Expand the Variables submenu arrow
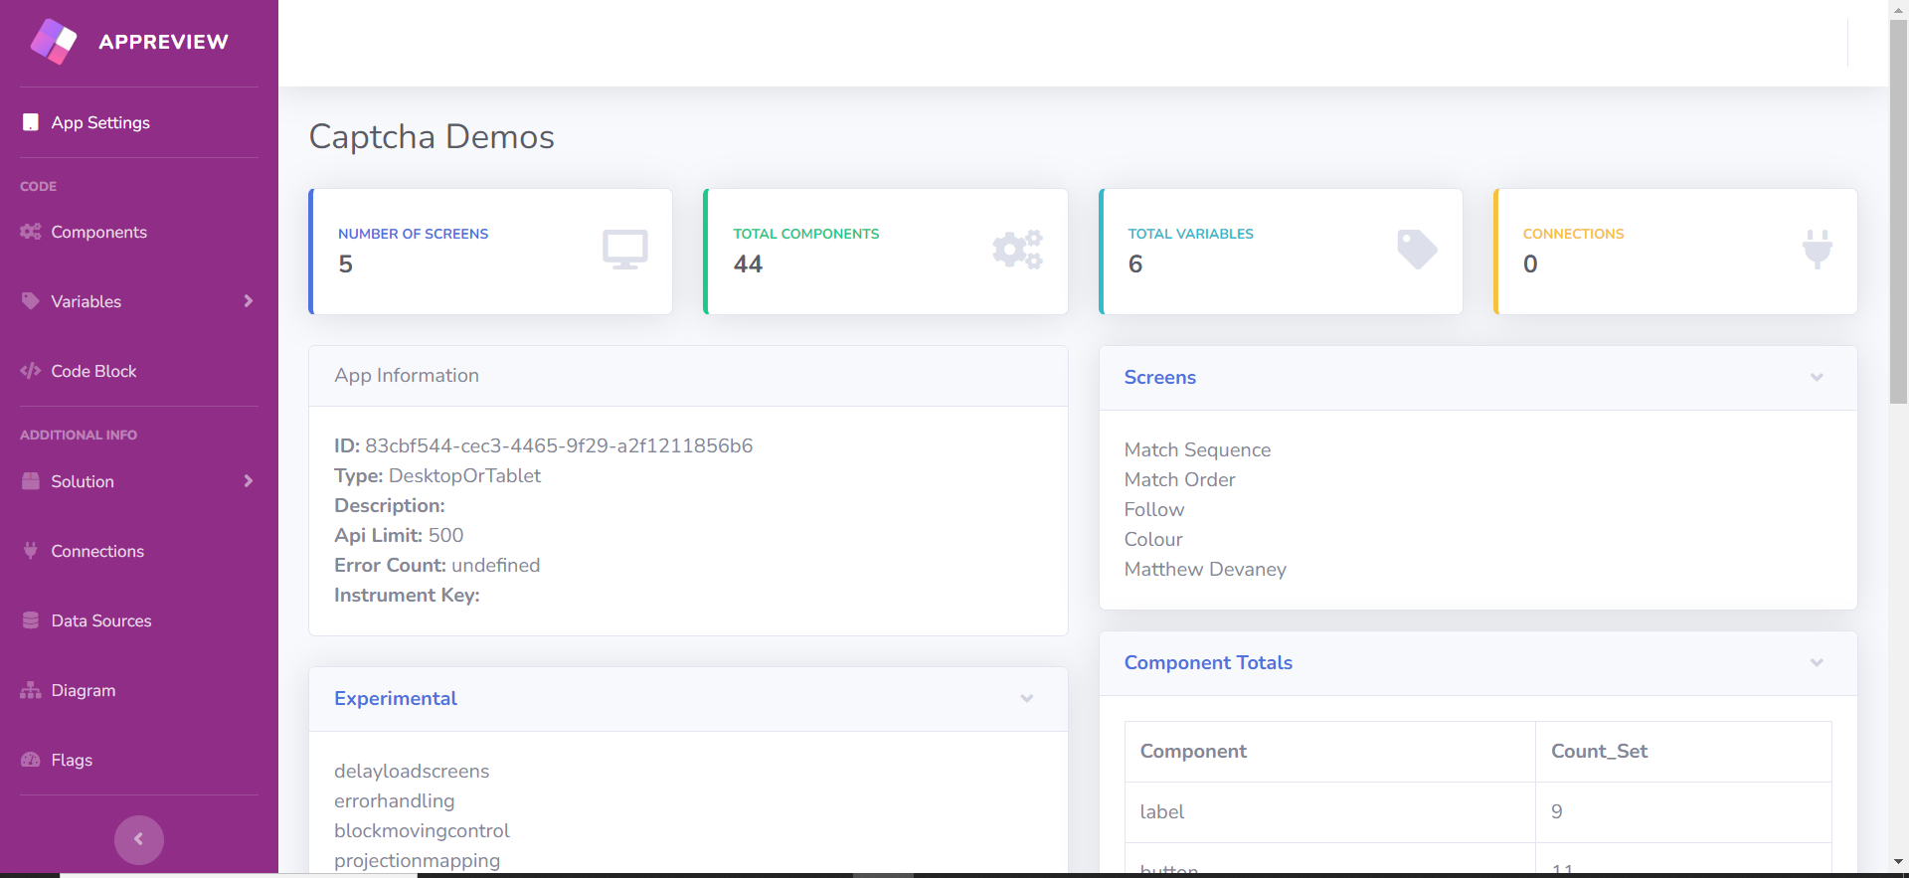 [248, 301]
